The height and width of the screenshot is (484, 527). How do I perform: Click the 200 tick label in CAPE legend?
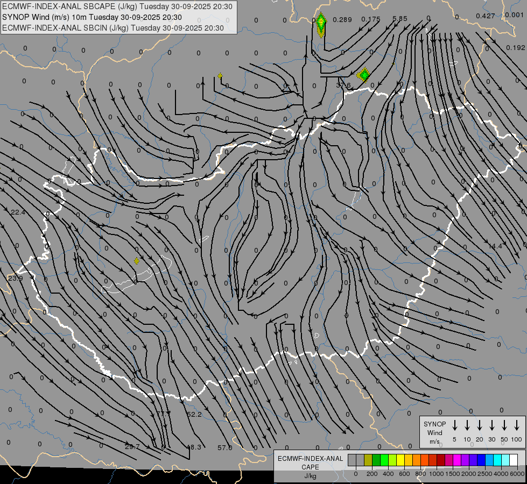tap(372, 474)
